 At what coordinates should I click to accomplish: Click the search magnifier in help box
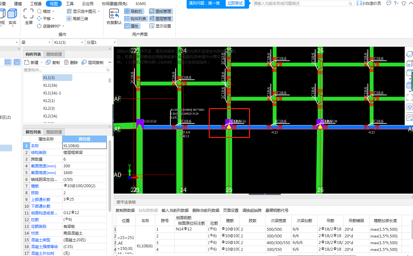[x=351, y=3]
